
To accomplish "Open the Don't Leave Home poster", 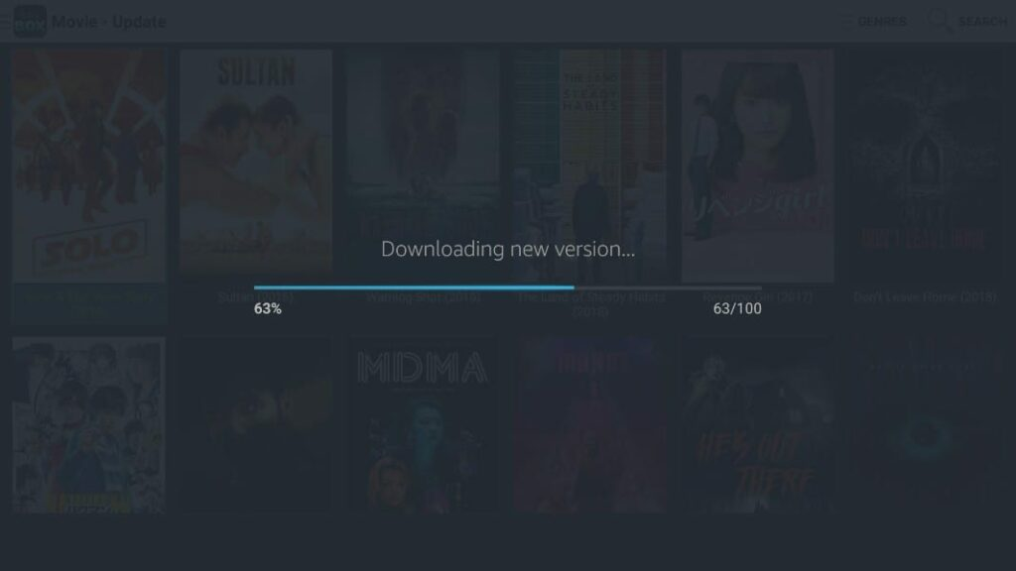I will pyautogui.click(x=925, y=166).
